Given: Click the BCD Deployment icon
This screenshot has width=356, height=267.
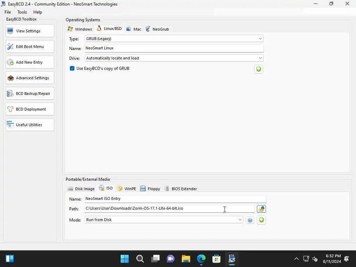Looking at the screenshot, I should coord(10,109).
